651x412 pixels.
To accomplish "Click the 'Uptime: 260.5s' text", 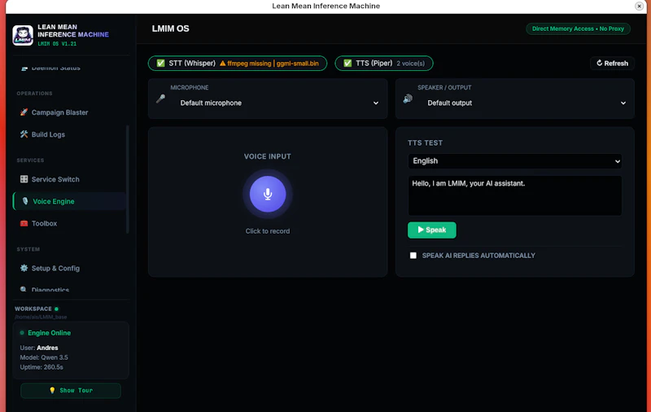I will pos(42,367).
